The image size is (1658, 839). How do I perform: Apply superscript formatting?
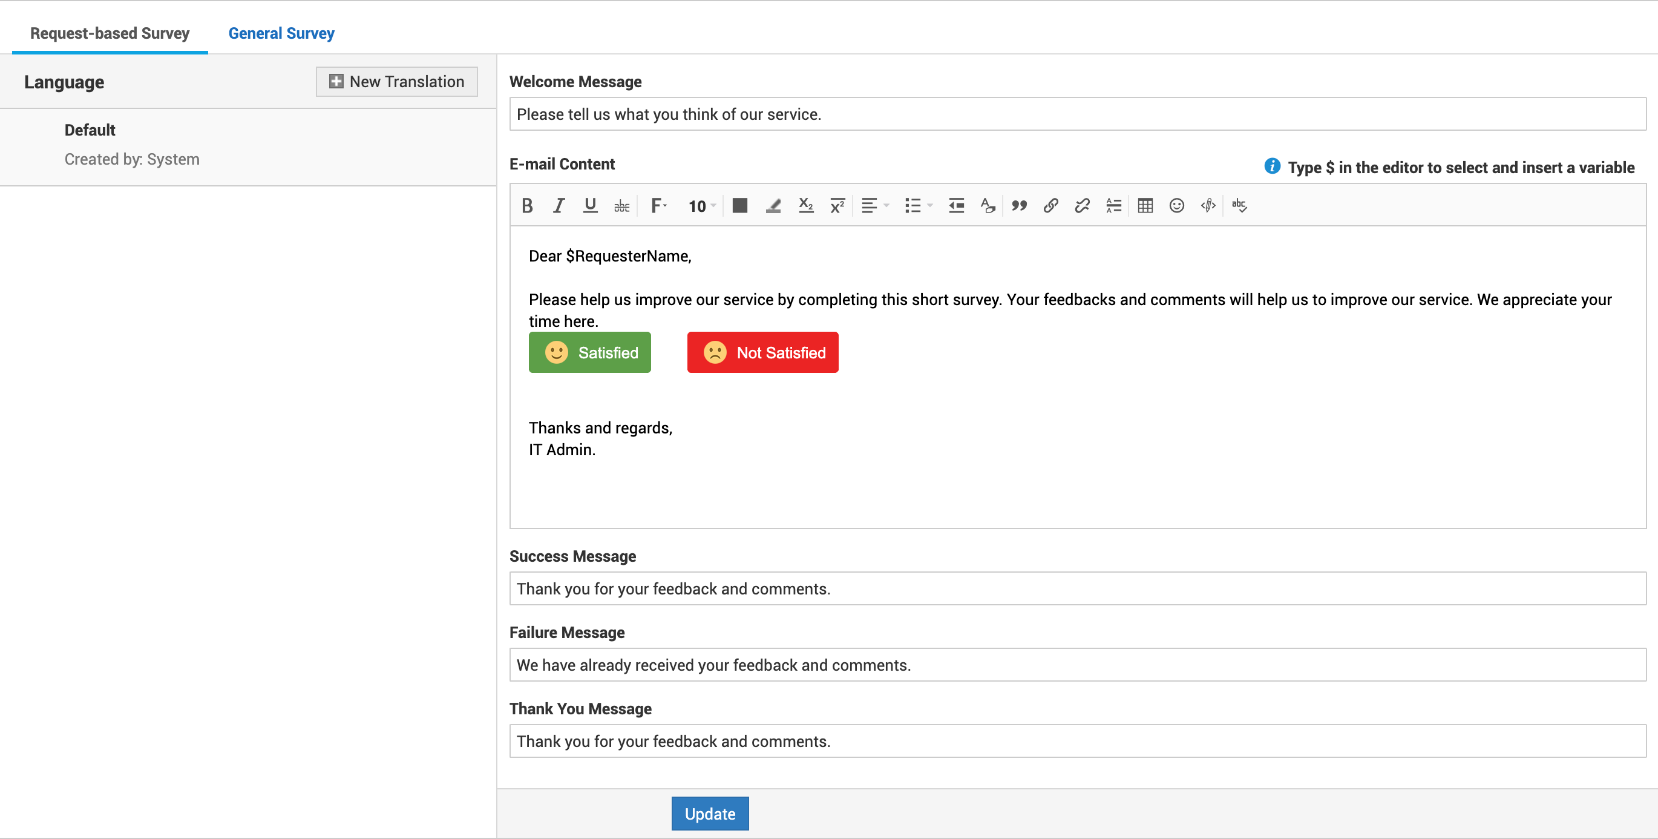pyautogui.click(x=837, y=205)
